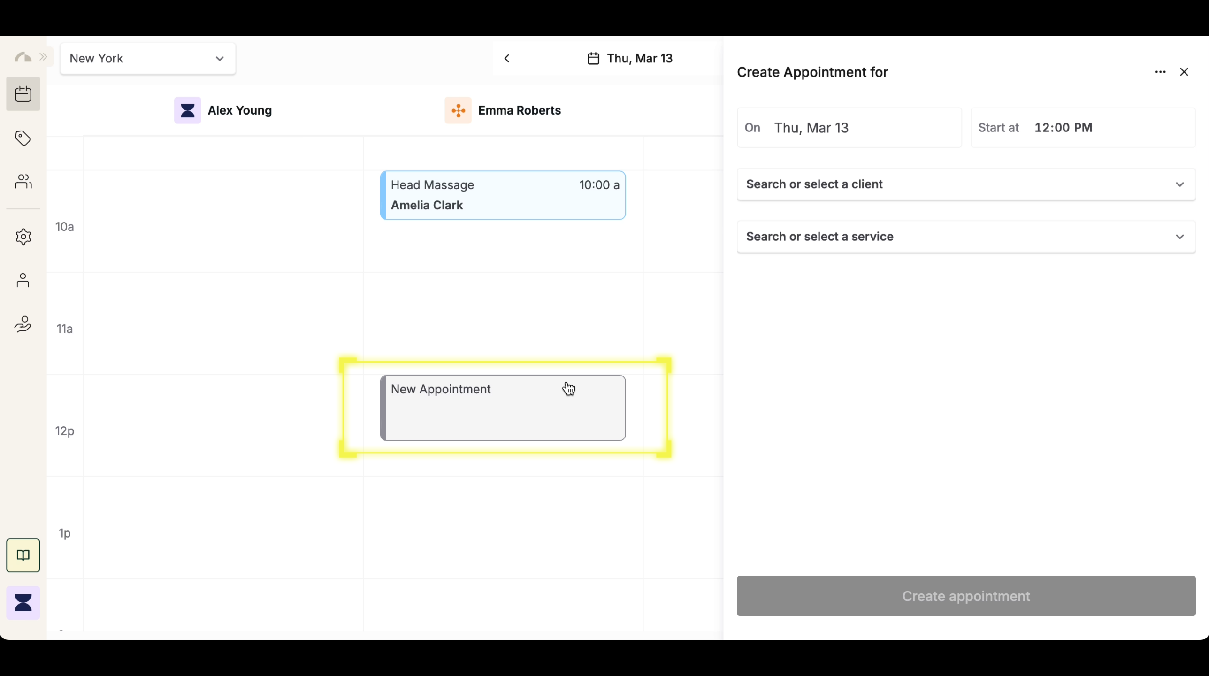Click the hand-holding-person services icon

click(x=23, y=324)
